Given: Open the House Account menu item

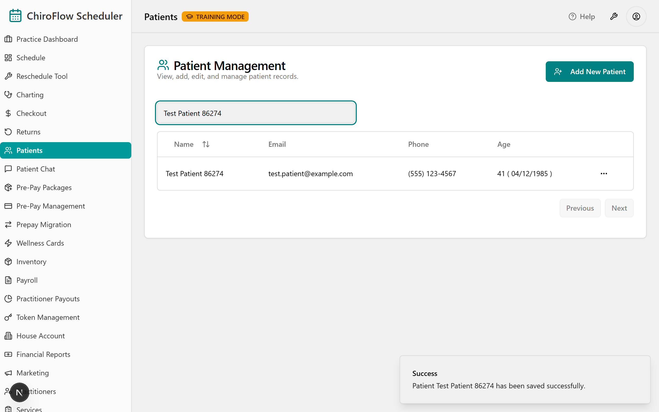Looking at the screenshot, I should tap(66, 336).
